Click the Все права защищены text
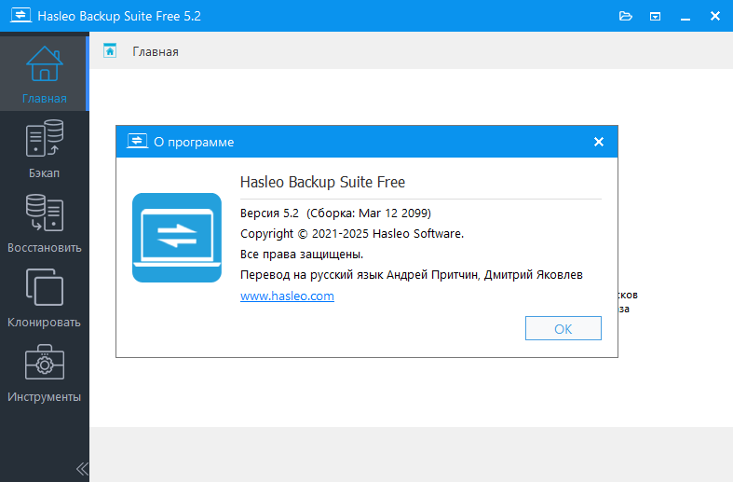733x482 pixels. click(302, 255)
